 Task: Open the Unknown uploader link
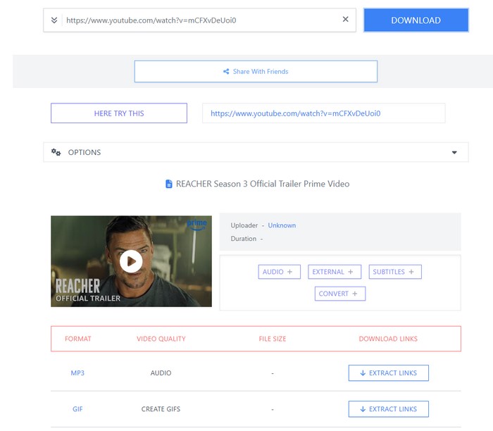click(282, 225)
